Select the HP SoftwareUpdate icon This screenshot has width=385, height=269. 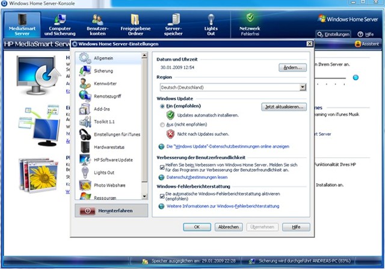pyautogui.click(x=85, y=160)
